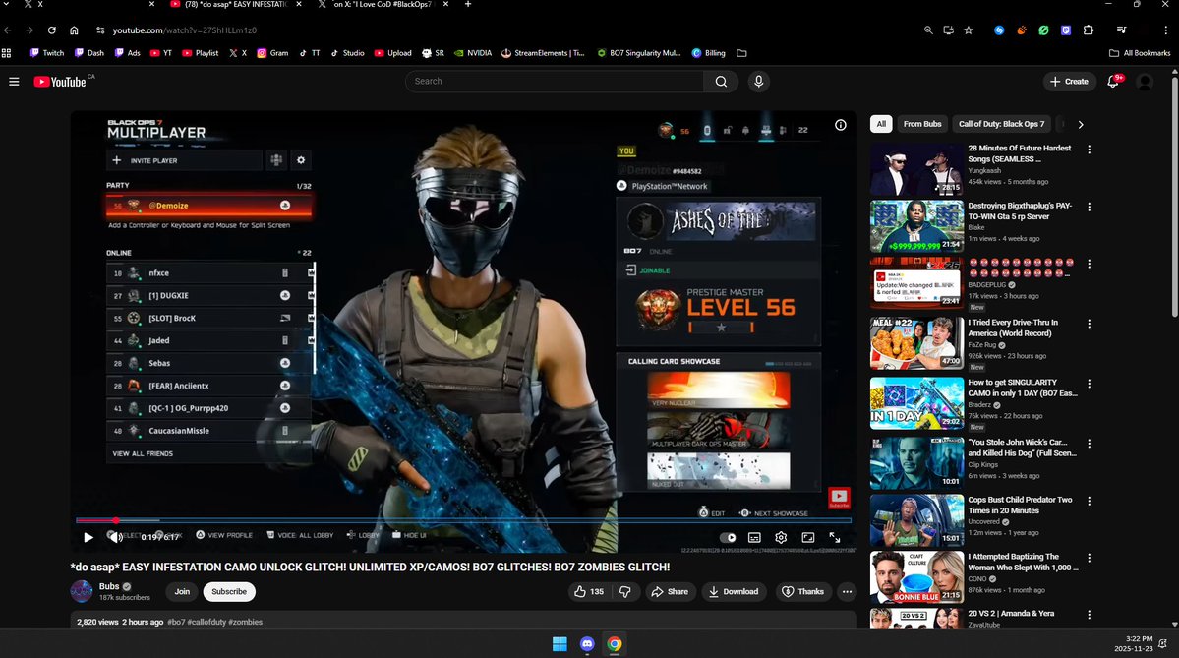
Task: Open the YouTube guide hamburger menu
Action: (x=14, y=81)
